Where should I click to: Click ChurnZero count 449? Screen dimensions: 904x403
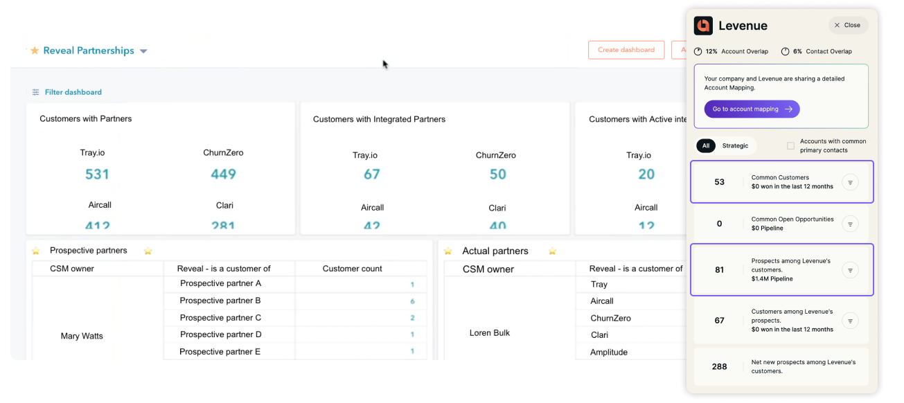click(223, 174)
